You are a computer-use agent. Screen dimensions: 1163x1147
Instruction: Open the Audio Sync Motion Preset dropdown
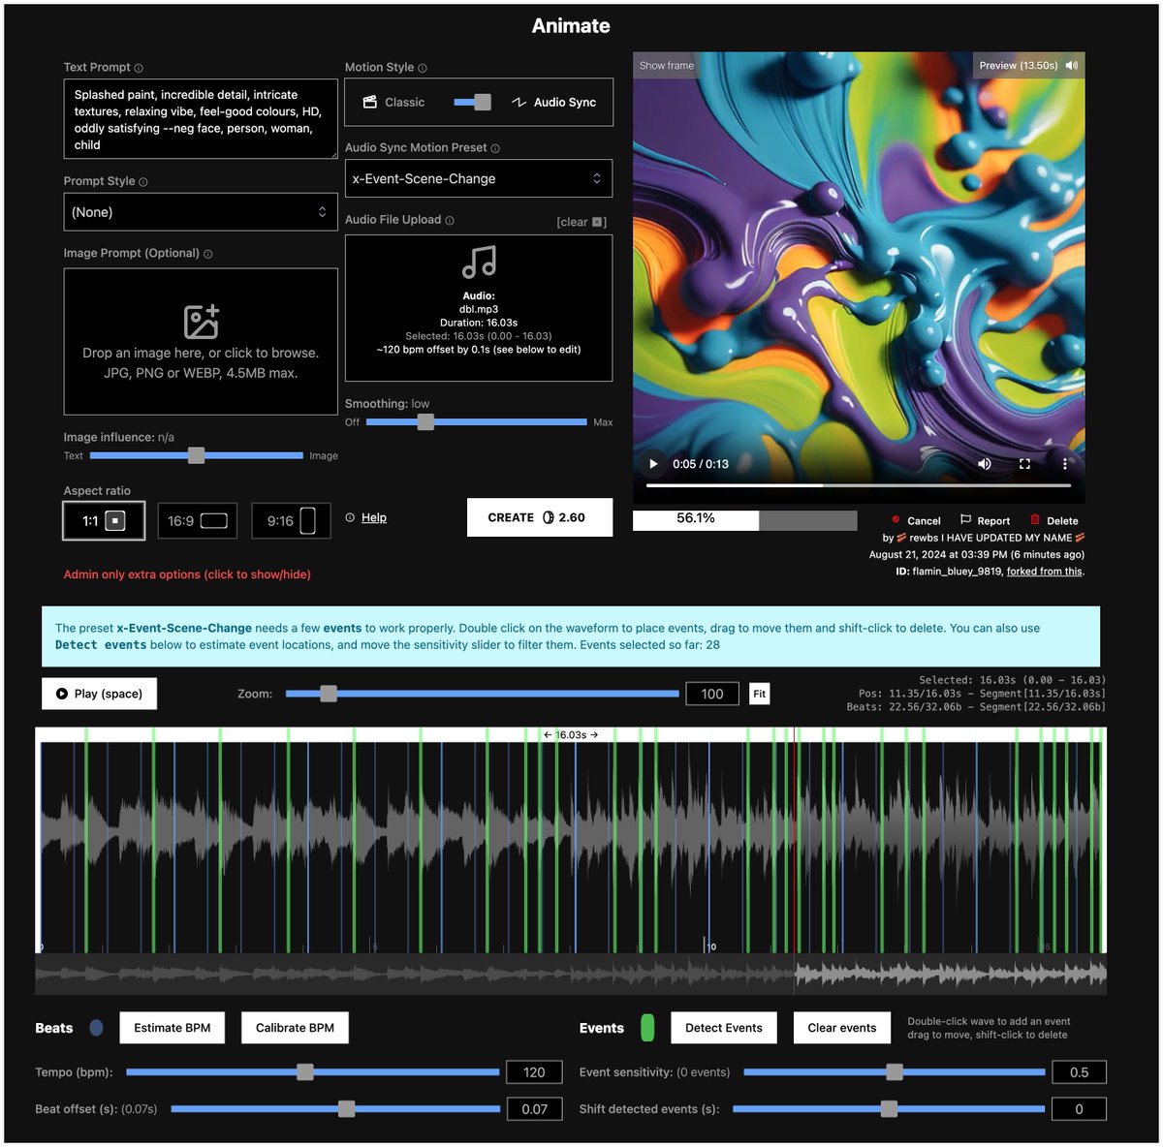point(479,179)
